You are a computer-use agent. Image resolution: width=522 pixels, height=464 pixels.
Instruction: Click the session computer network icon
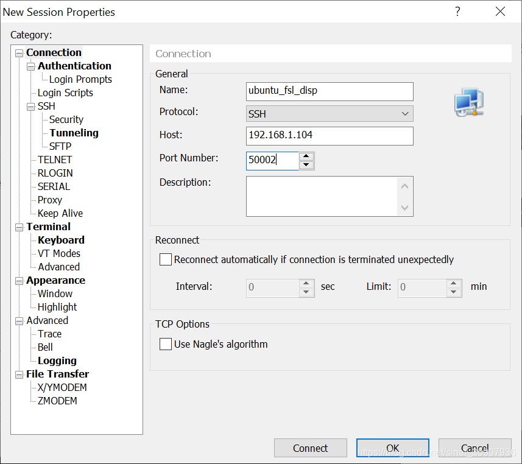click(x=469, y=102)
